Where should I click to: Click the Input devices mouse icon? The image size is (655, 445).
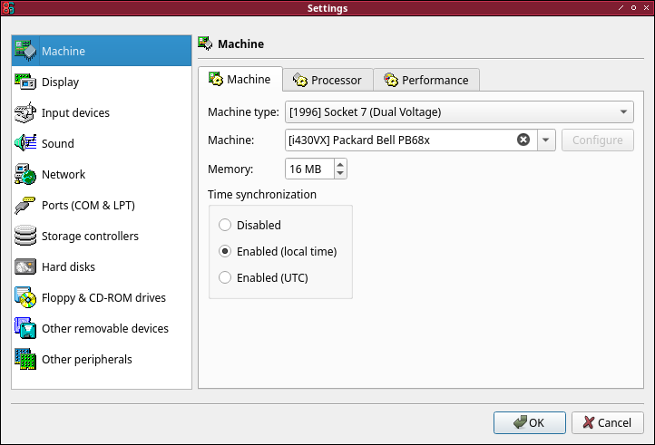click(x=25, y=112)
